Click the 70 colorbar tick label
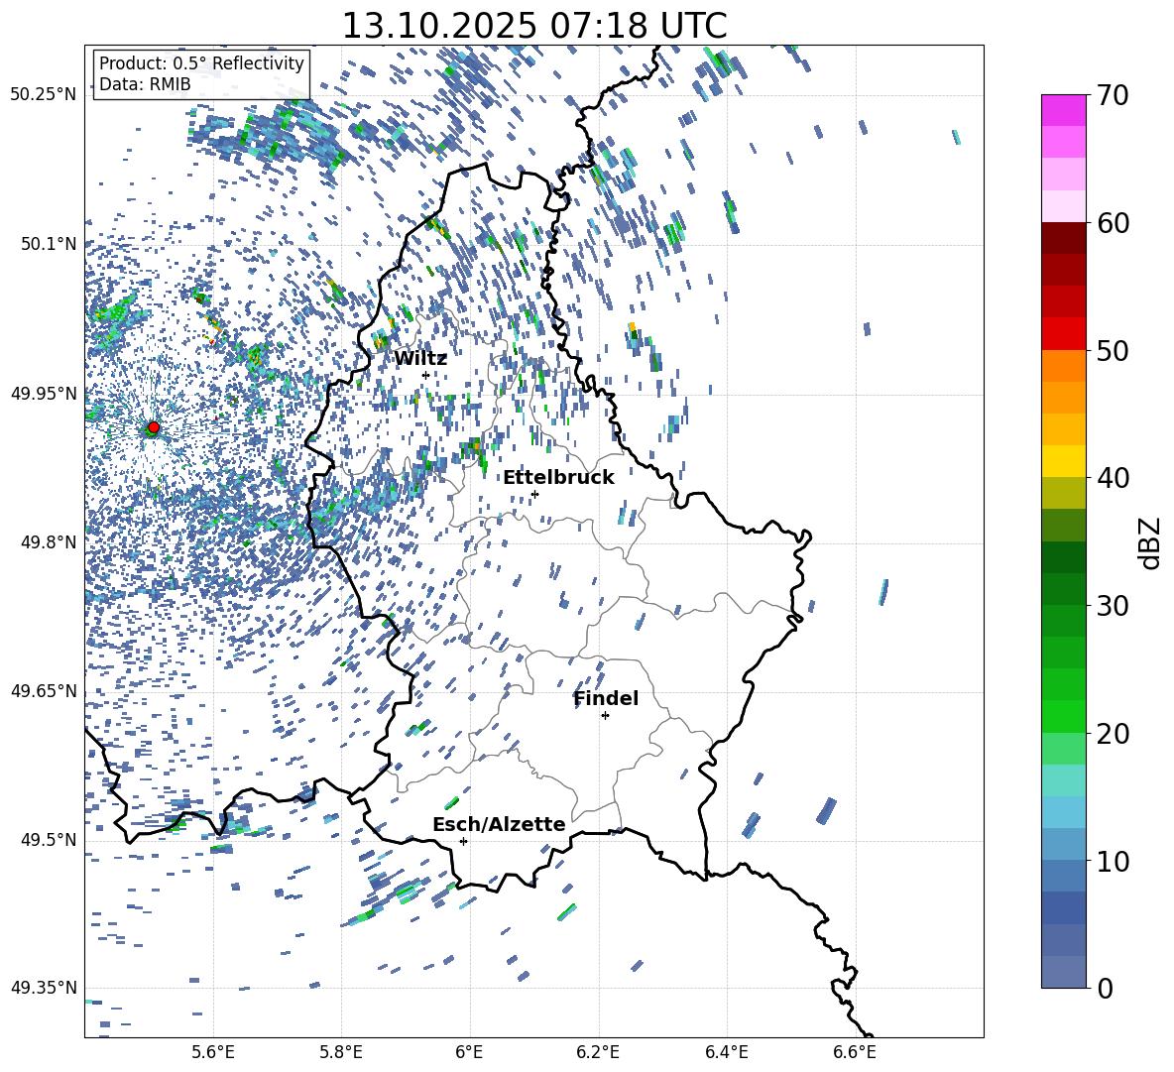Viewport: 1174px width, 1072px height. [1115, 96]
